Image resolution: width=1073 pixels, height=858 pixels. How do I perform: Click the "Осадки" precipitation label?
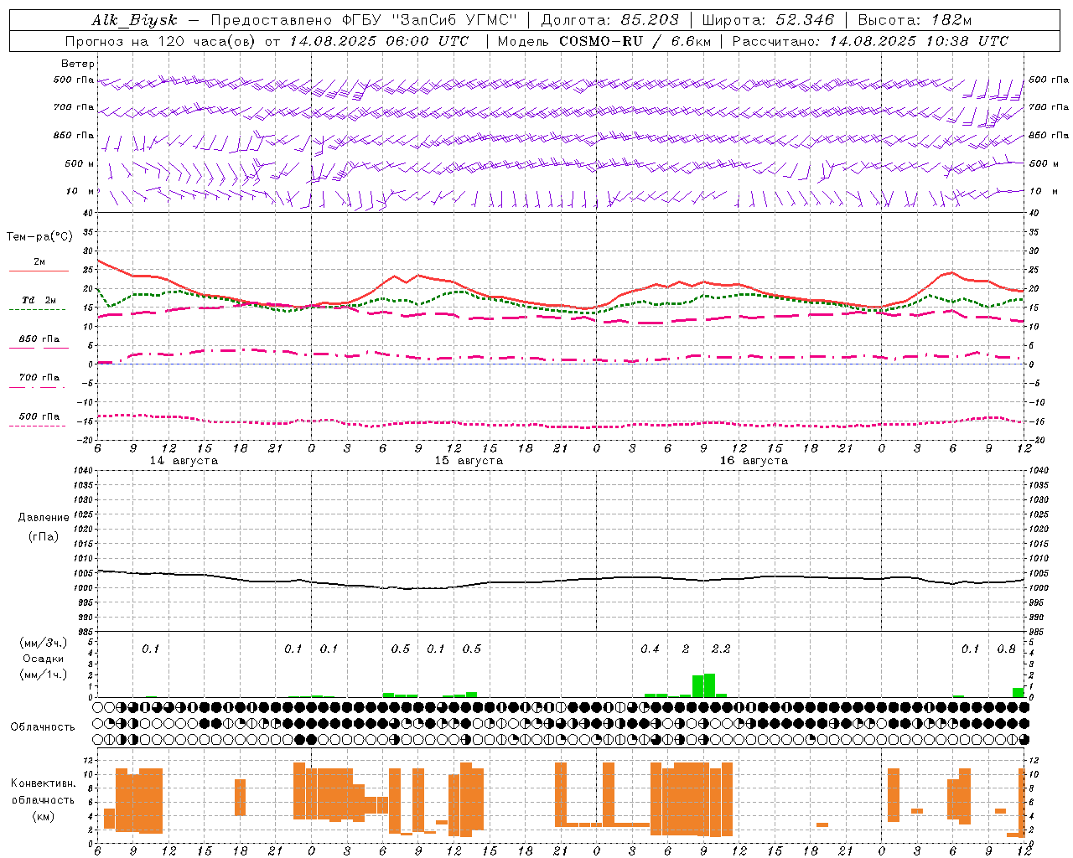[43, 659]
